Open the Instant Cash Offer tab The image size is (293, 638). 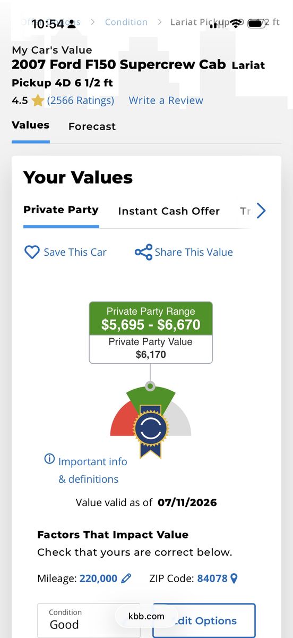169,211
